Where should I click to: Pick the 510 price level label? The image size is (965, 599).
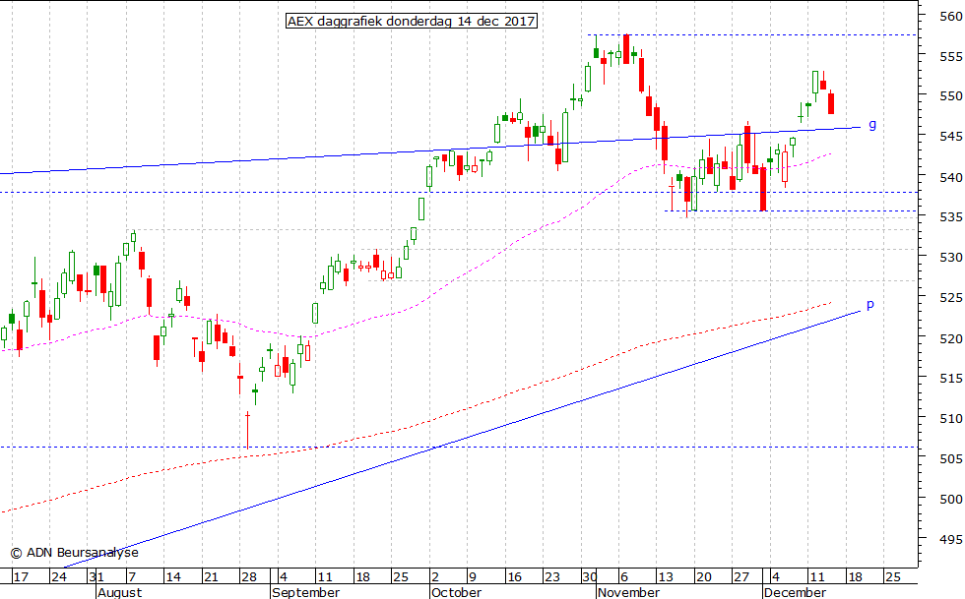click(951, 419)
